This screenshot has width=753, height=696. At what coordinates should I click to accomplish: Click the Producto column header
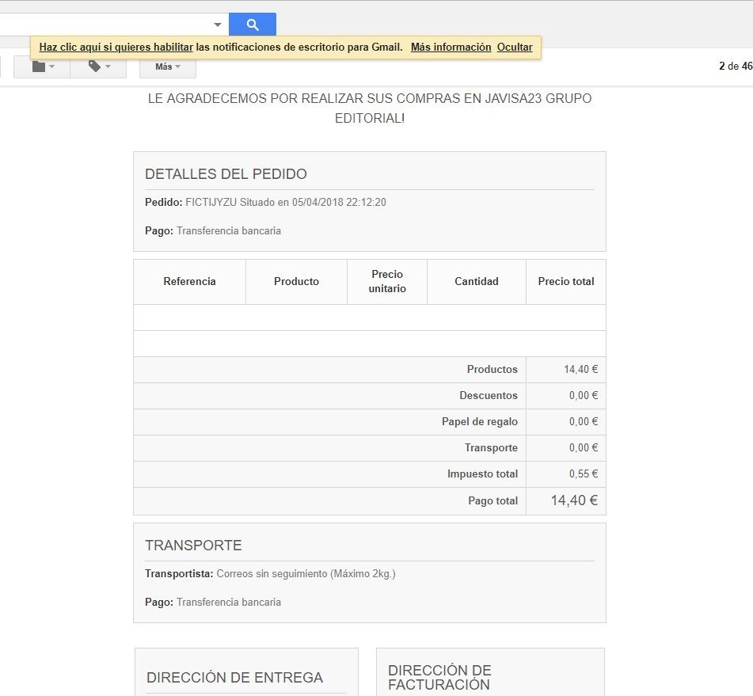296,281
